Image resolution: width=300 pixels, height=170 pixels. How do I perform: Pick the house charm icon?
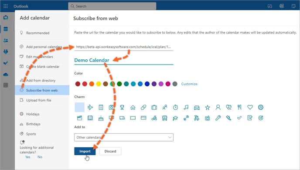pyautogui.click(x=133, y=107)
